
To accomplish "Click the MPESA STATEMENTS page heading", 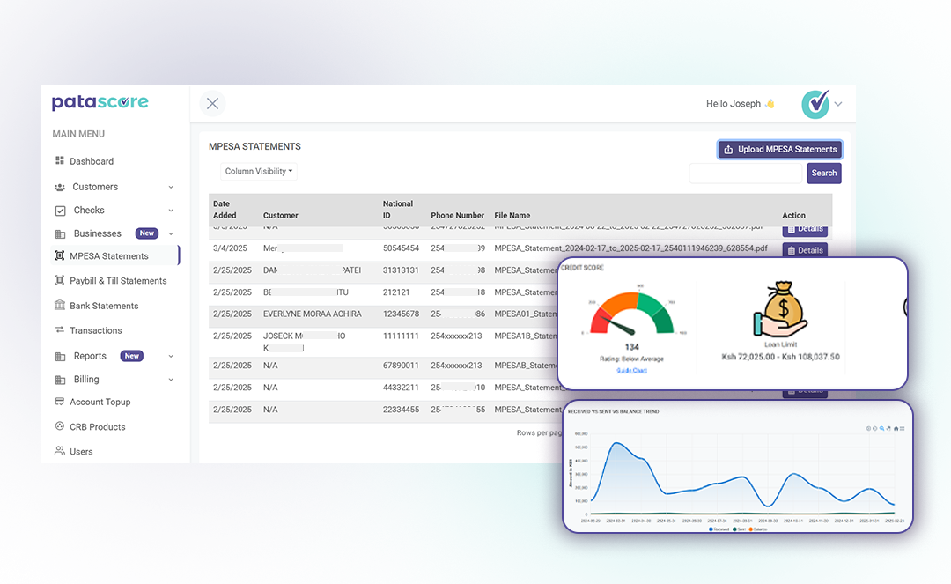I will point(254,146).
